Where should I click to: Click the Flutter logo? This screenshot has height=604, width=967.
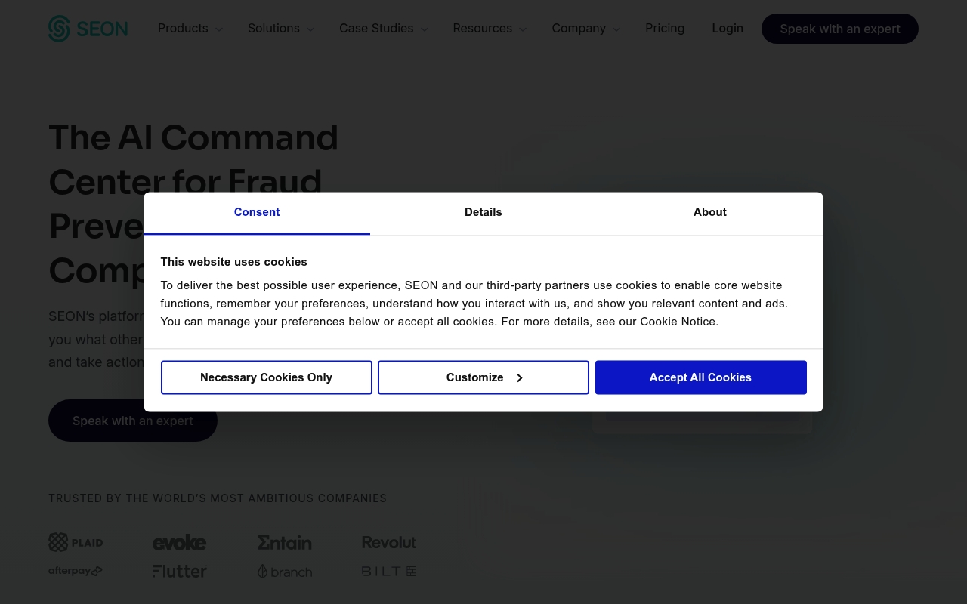(x=179, y=571)
